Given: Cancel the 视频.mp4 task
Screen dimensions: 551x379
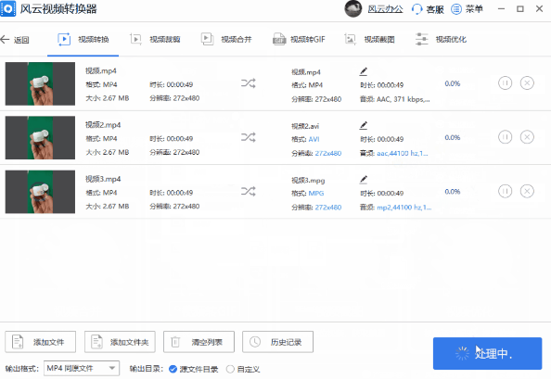Looking at the screenshot, I should pos(527,83).
